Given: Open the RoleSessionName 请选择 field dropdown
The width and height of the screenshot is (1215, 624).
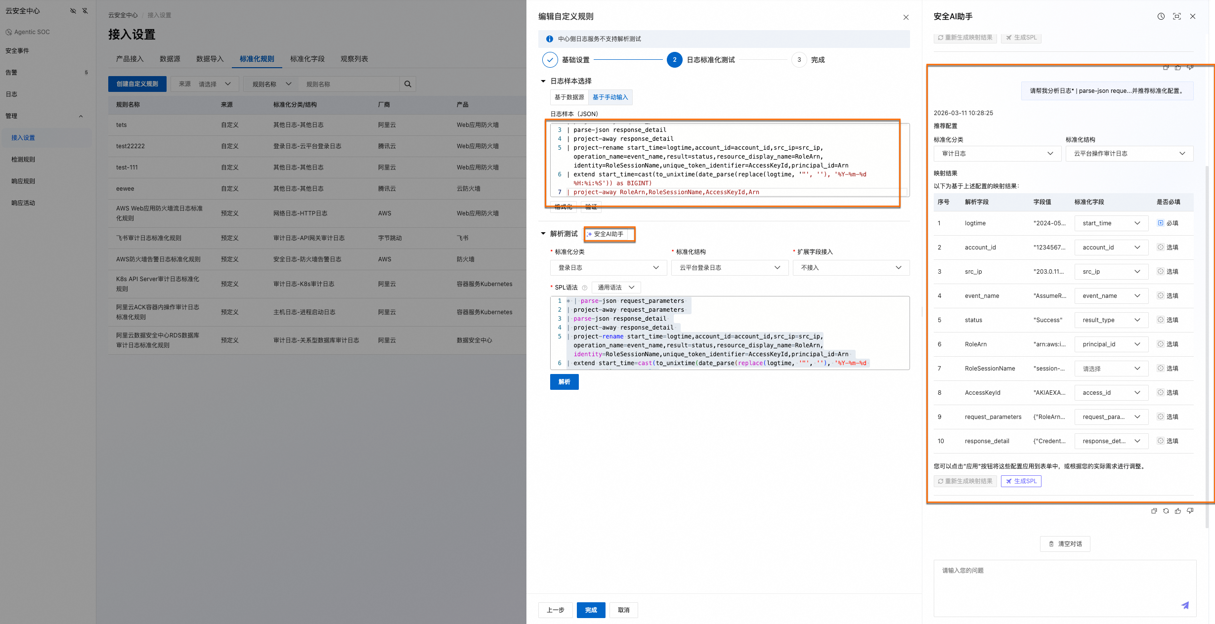Looking at the screenshot, I should [1111, 369].
